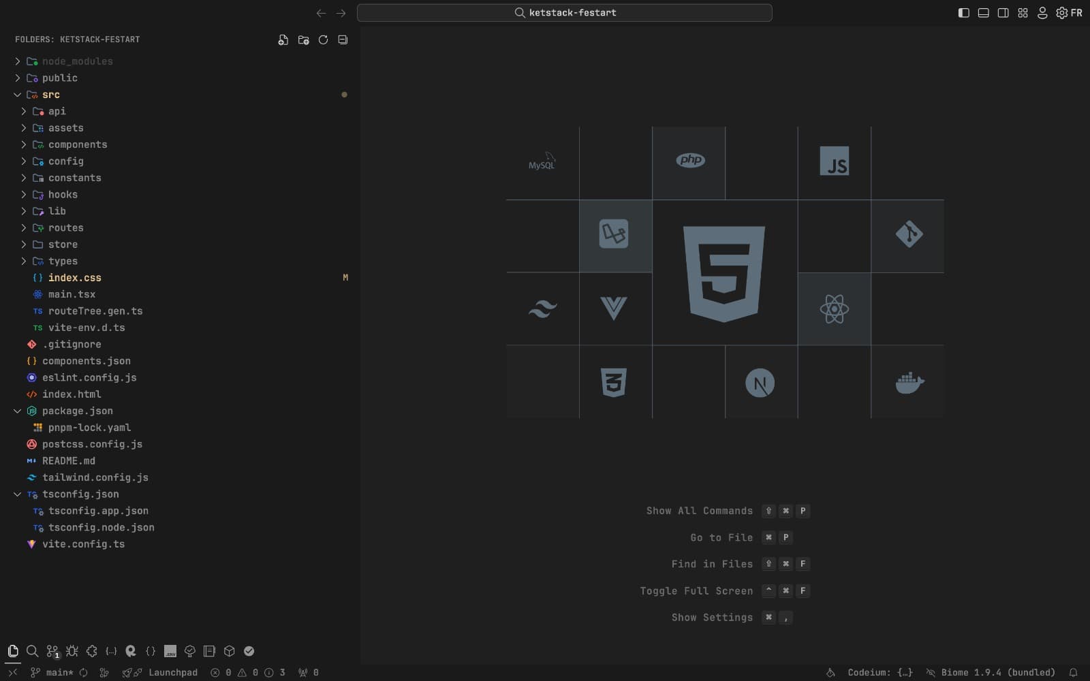1090x681 pixels.
Task: Click into ketstack-festart command center search
Action: (565, 13)
